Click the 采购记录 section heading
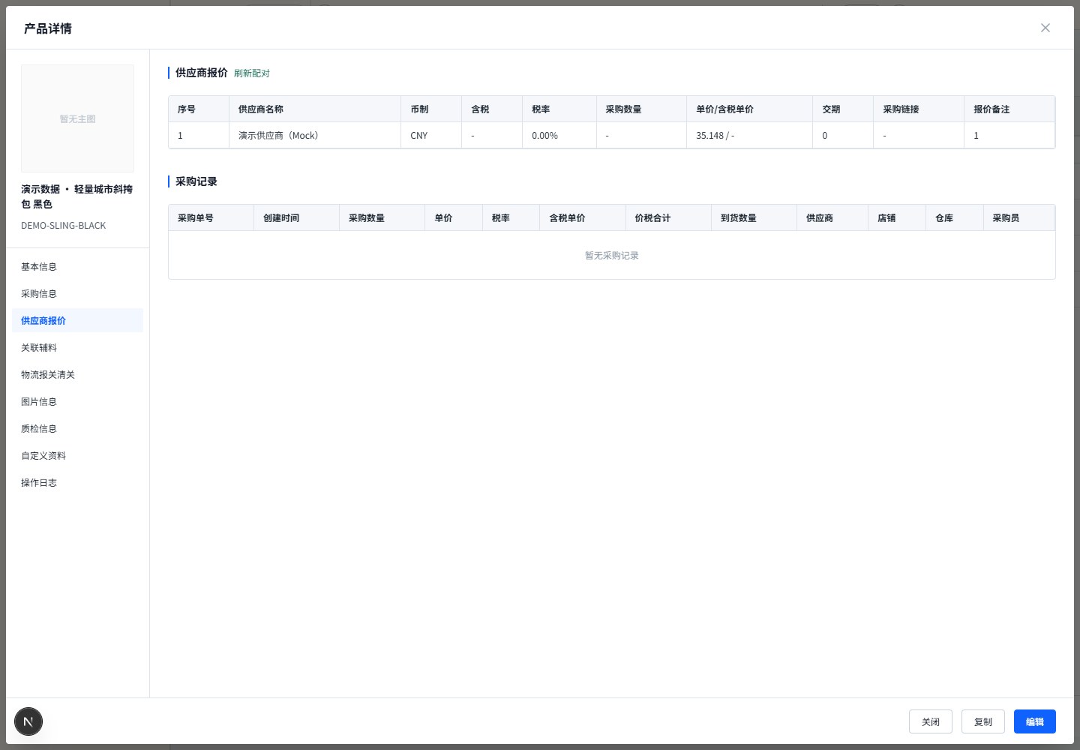This screenshot has height=750, width=1080. (196, 181)
